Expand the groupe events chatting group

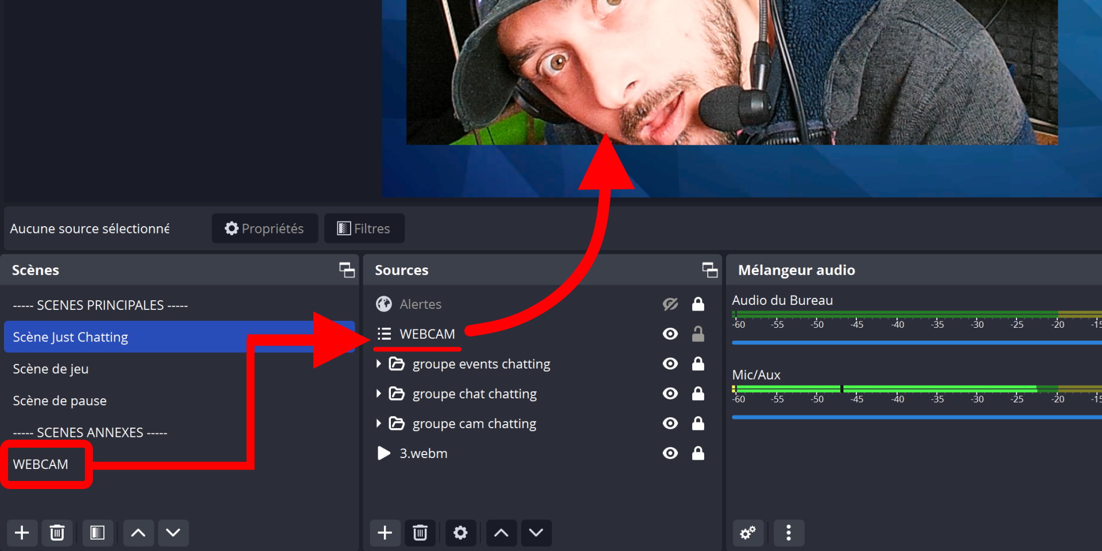point(379,363)
